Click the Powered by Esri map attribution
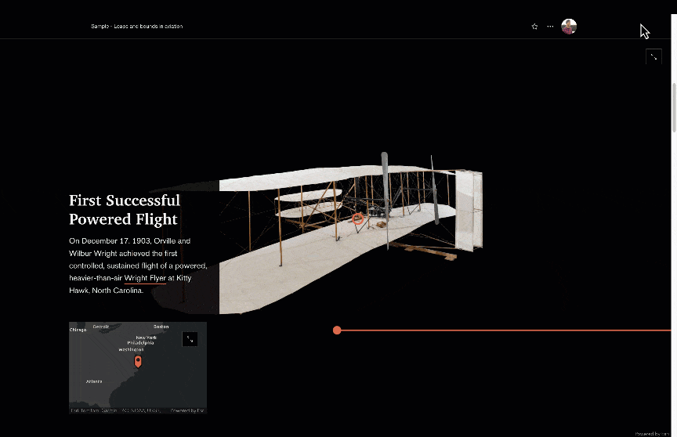677x437 pixels. coord(187,410)
